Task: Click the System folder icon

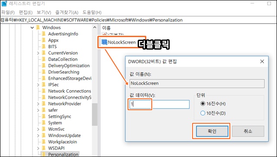Action: point(43,122)
